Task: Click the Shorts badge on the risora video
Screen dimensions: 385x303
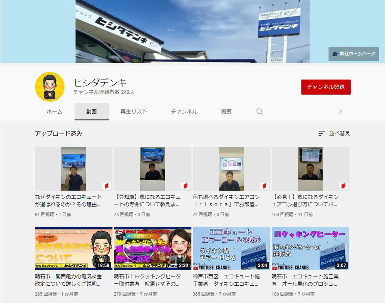Action: coord(264,186)
